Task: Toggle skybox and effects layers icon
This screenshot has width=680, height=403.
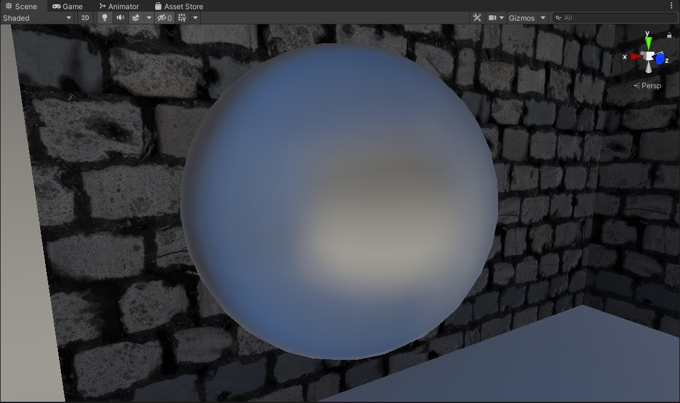Action: [136, 18]
